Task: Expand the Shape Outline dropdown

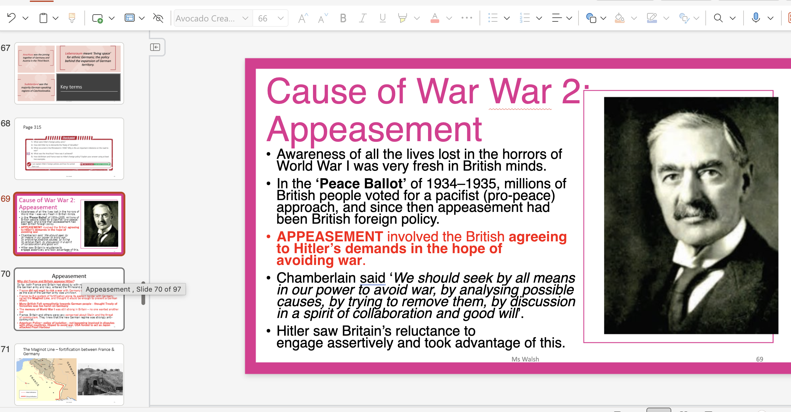Action: [x=666, y=18]
